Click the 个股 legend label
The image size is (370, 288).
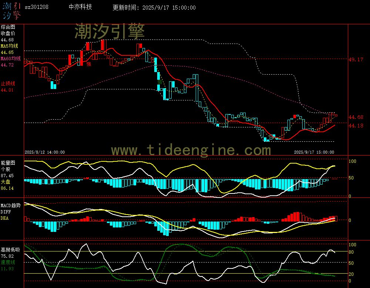pyautogui.click(x=6, y=169)
